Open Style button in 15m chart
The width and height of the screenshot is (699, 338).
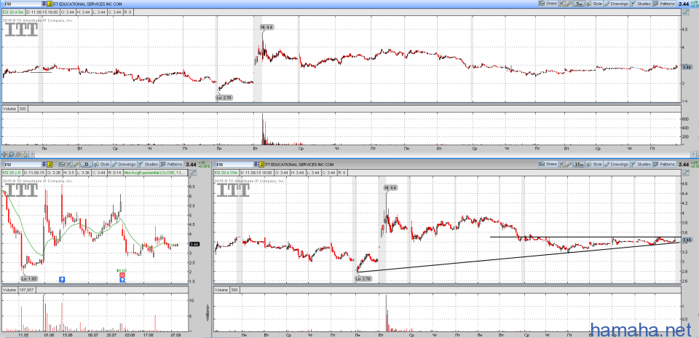point(594,165)
